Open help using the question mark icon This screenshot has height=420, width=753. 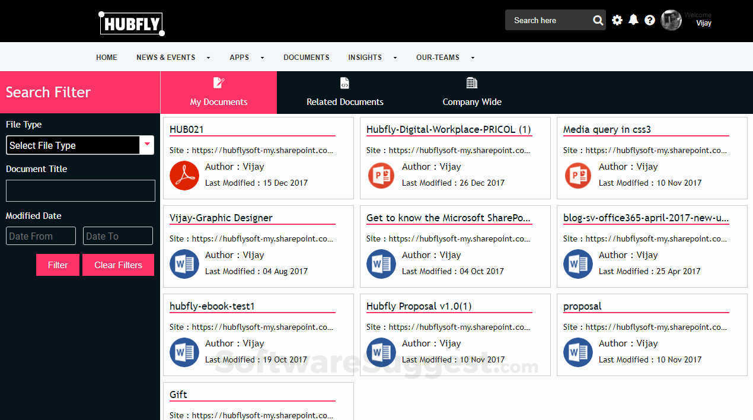point(650,20)
